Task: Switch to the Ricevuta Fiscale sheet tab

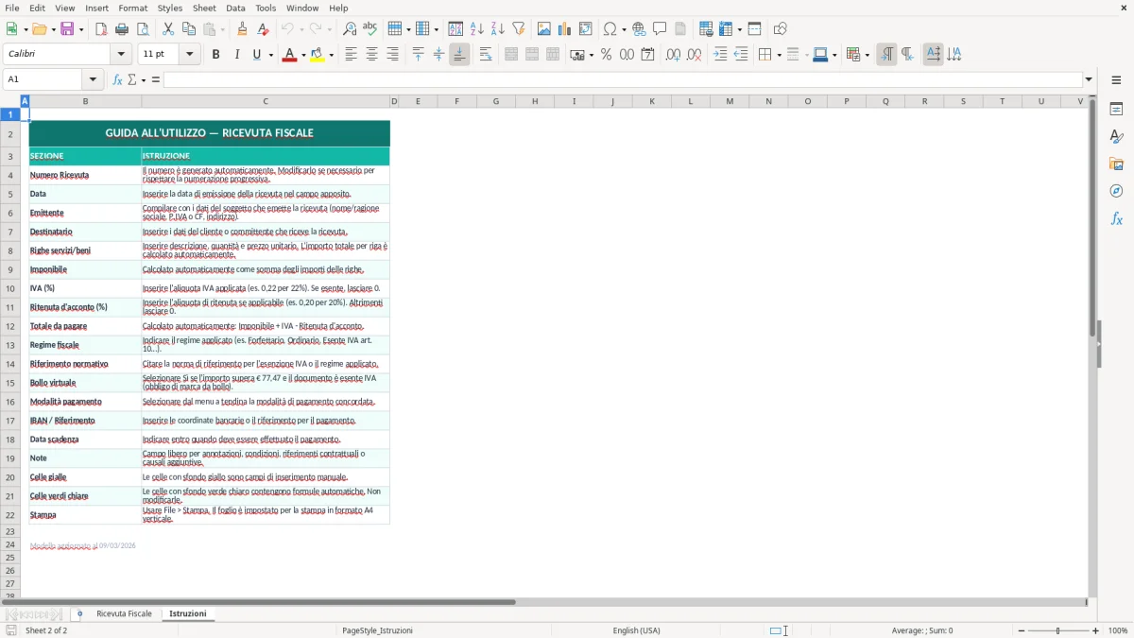Action: tap(124, 613)
